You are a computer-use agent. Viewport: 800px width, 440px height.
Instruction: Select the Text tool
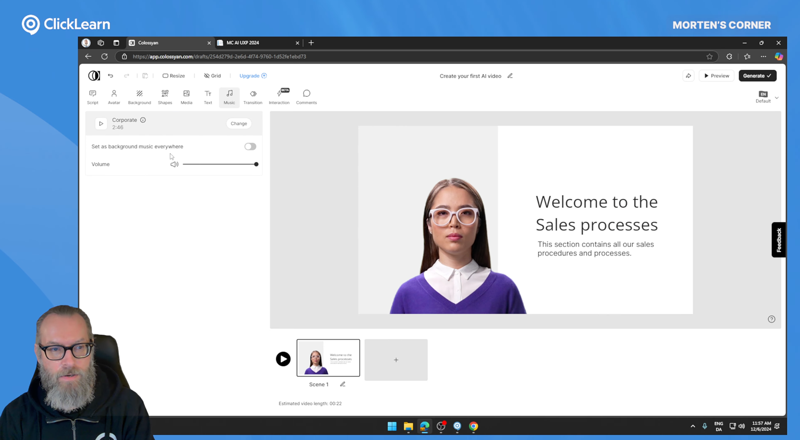[207, 97]
